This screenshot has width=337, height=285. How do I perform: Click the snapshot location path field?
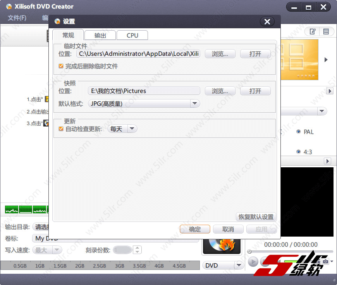click(x=144, y=91)
